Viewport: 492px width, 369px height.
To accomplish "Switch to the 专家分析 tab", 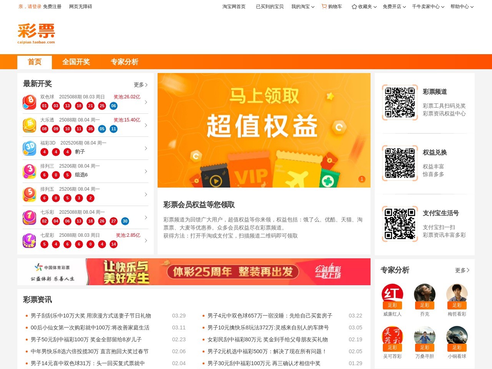I will (x=124, y=62).
